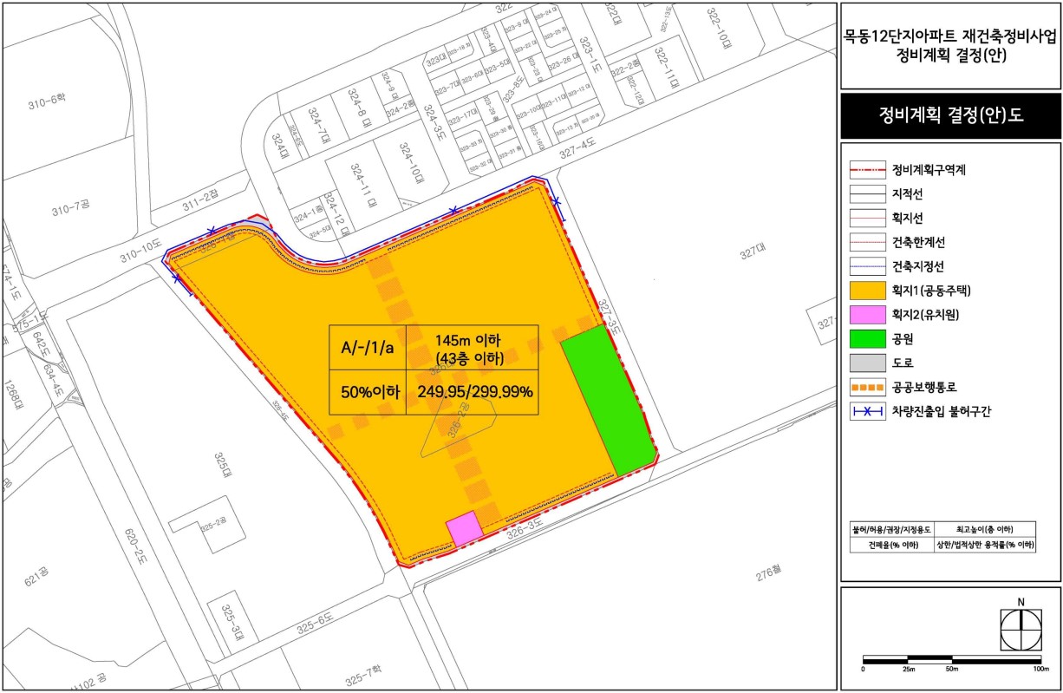Click the 50%이하 coverage cell in table
The width and height of the screenshot is (1063, 693).
pyautogui.click(x=368, y=391)
